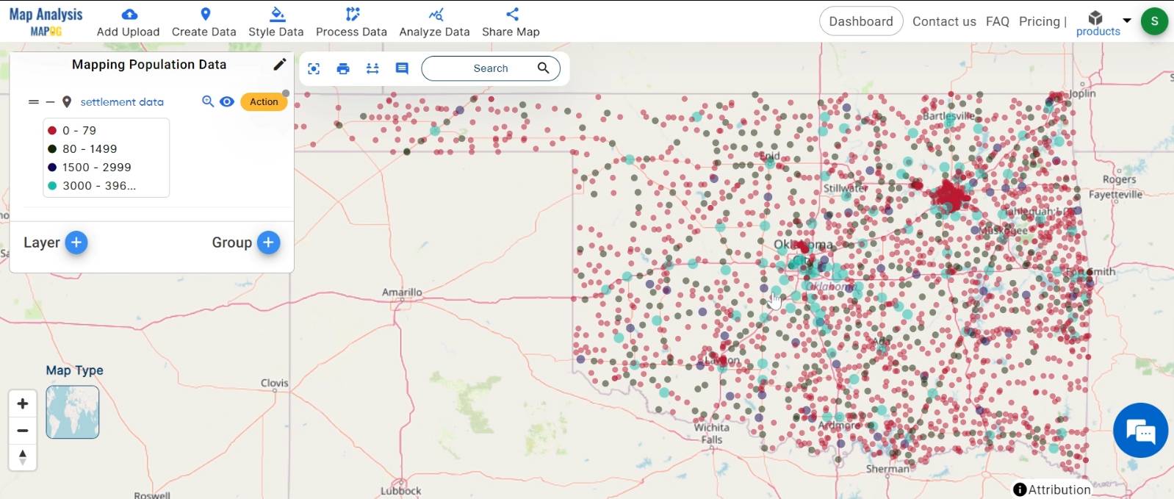Zoom in on the map
Viewport: 1174px width, 499px height.
coord(23,403)
